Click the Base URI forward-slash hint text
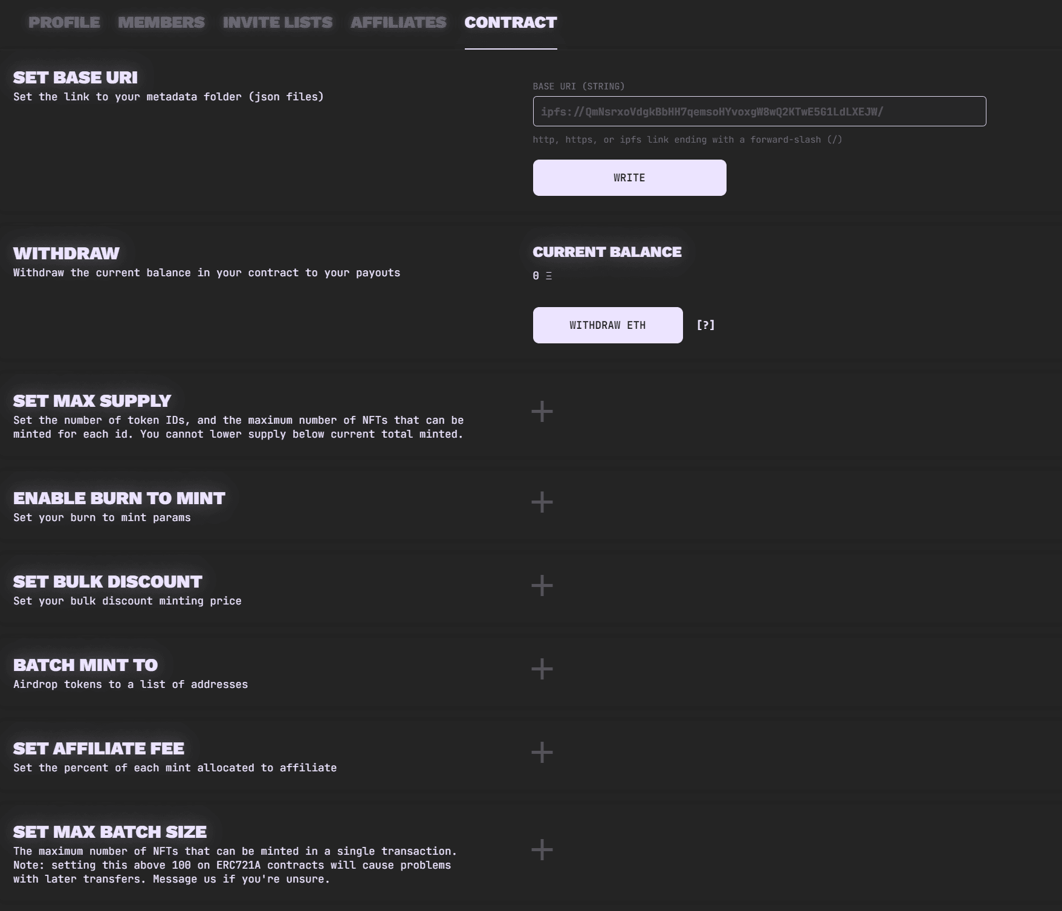Image resolution: width=1062 pixels, height=911 pixels. click(x=687, y=140)
